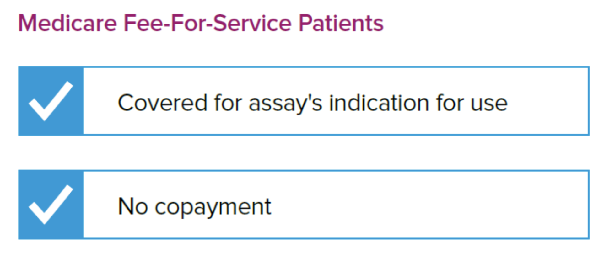
Task: Toggle the blue checked square of the copayment row
Action: click(x=51, y=205)
